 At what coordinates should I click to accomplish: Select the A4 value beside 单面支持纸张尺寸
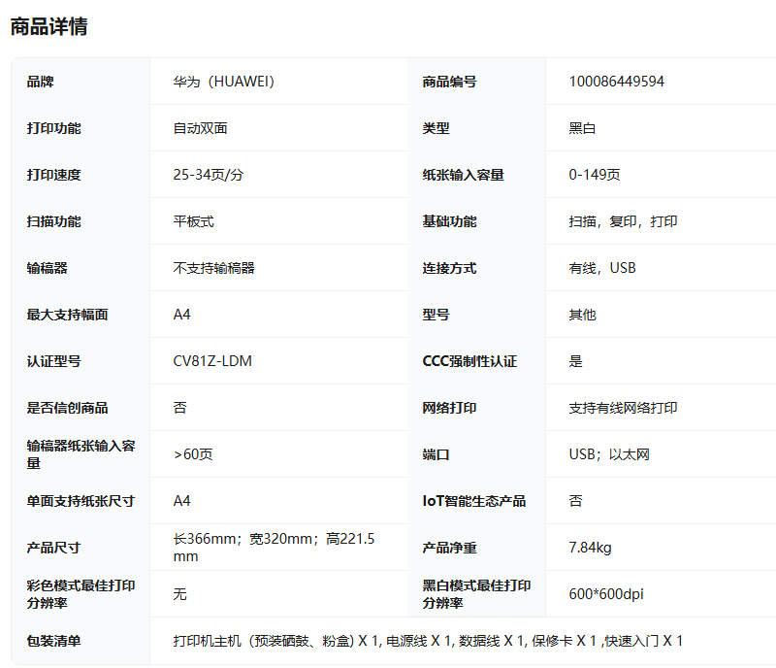(x=181, y=500)
